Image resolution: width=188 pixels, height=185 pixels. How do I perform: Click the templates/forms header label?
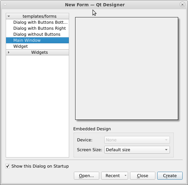click(x=40, y=16)
